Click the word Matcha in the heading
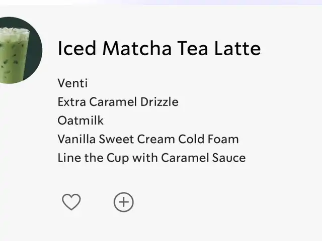 coord(137,48)
